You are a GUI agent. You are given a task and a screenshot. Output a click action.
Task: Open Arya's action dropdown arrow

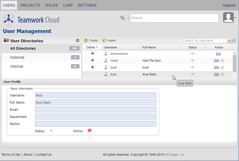click(222, 74)
